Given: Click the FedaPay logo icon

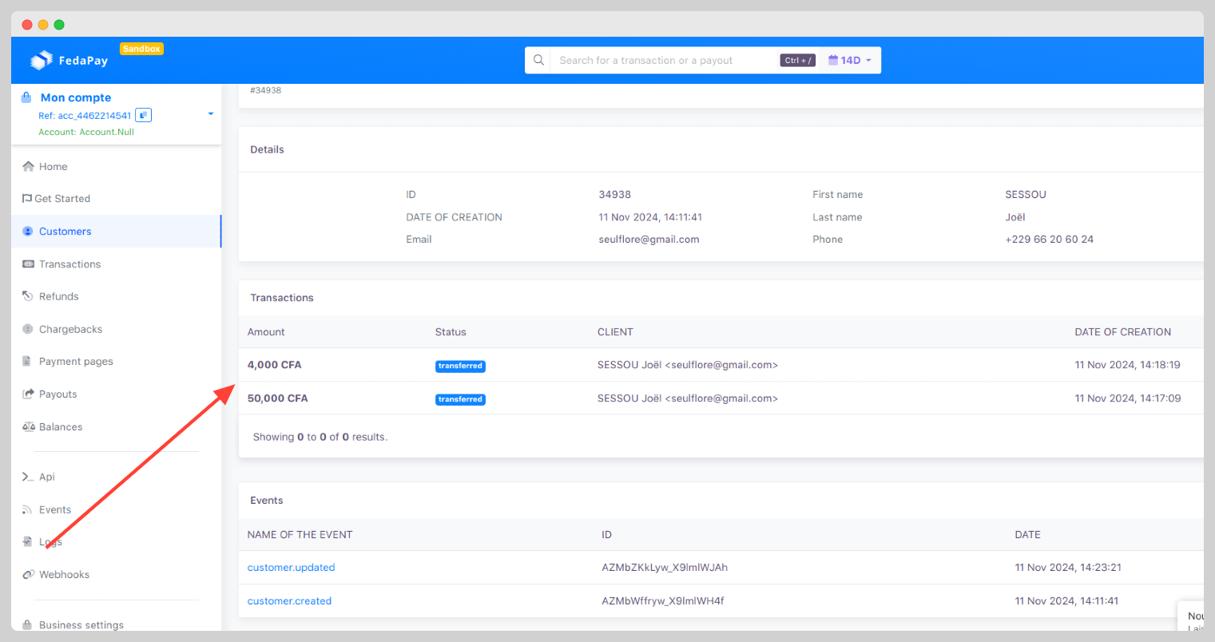Looking at the screenshot, I should (42, 60).
